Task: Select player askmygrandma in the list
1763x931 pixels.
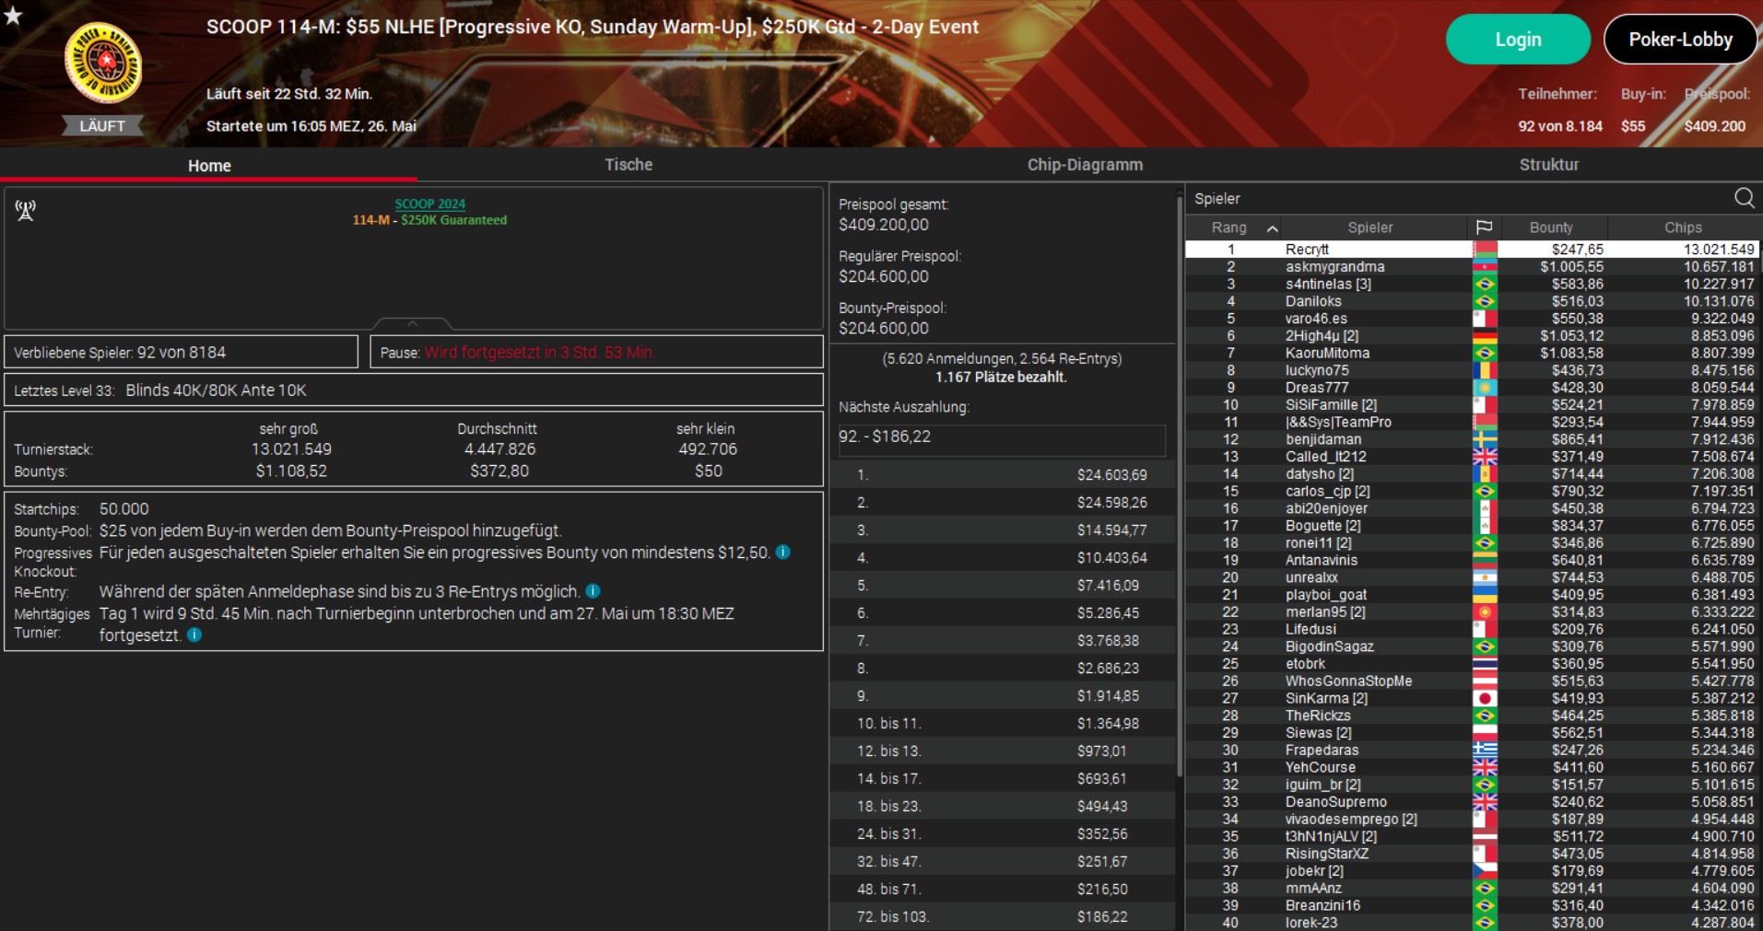Action: coord(1334,267)
